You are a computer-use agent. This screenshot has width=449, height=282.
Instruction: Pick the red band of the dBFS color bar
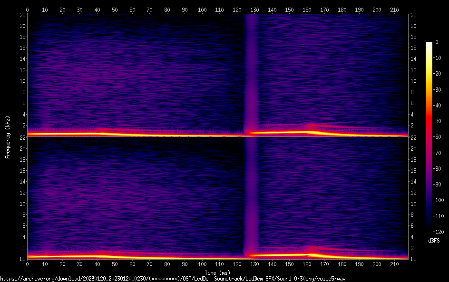coord(429,121)
